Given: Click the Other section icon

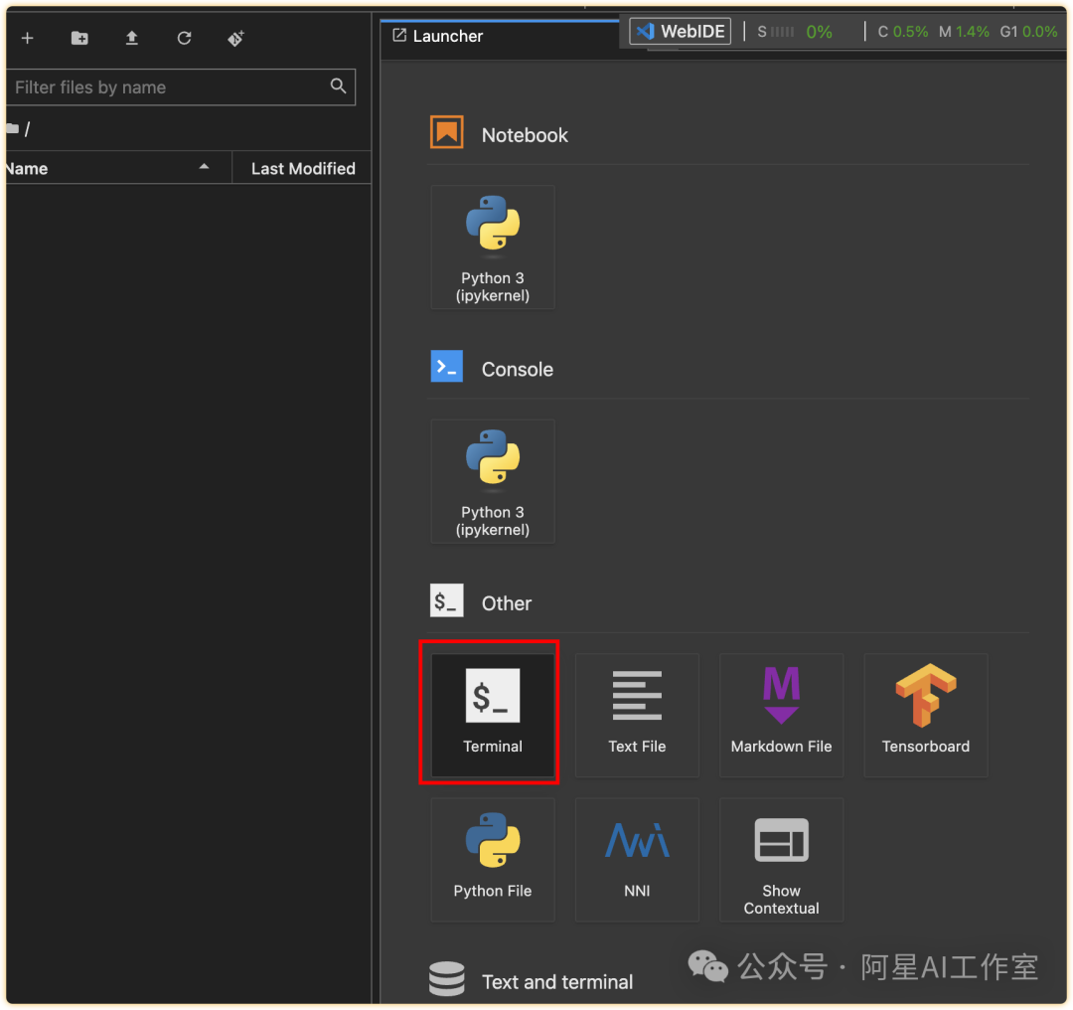Looking at the screenshot, I should click(x=447, y=600).
